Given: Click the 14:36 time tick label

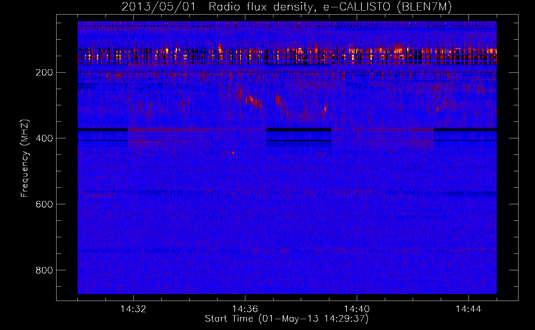Looking at the screenshot, I should click(245, 309).
